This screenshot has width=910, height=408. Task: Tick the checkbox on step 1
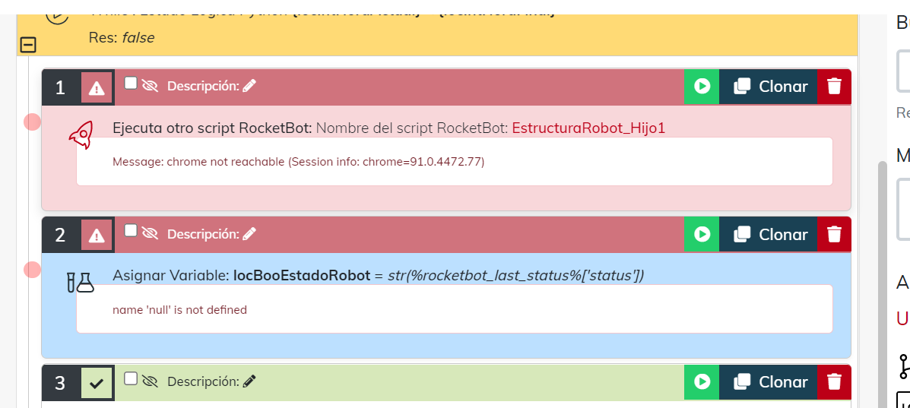(131, 83)
